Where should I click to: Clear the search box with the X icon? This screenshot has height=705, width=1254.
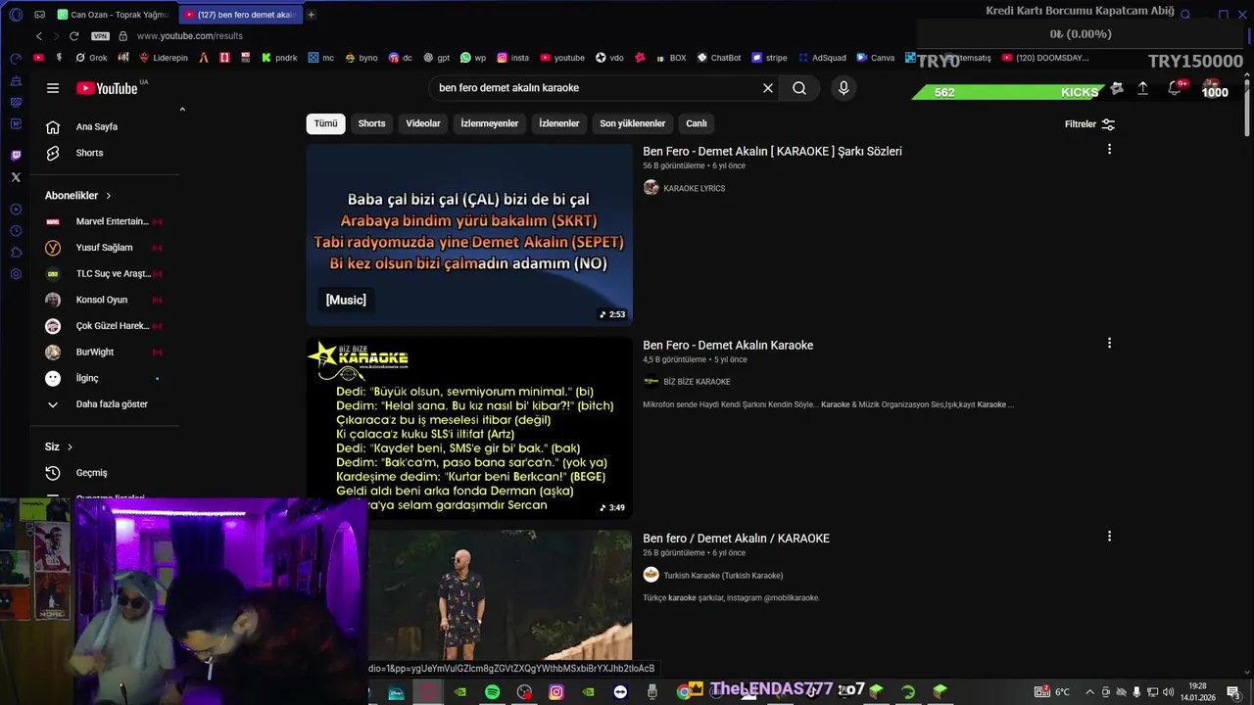[x=768, y=88]
